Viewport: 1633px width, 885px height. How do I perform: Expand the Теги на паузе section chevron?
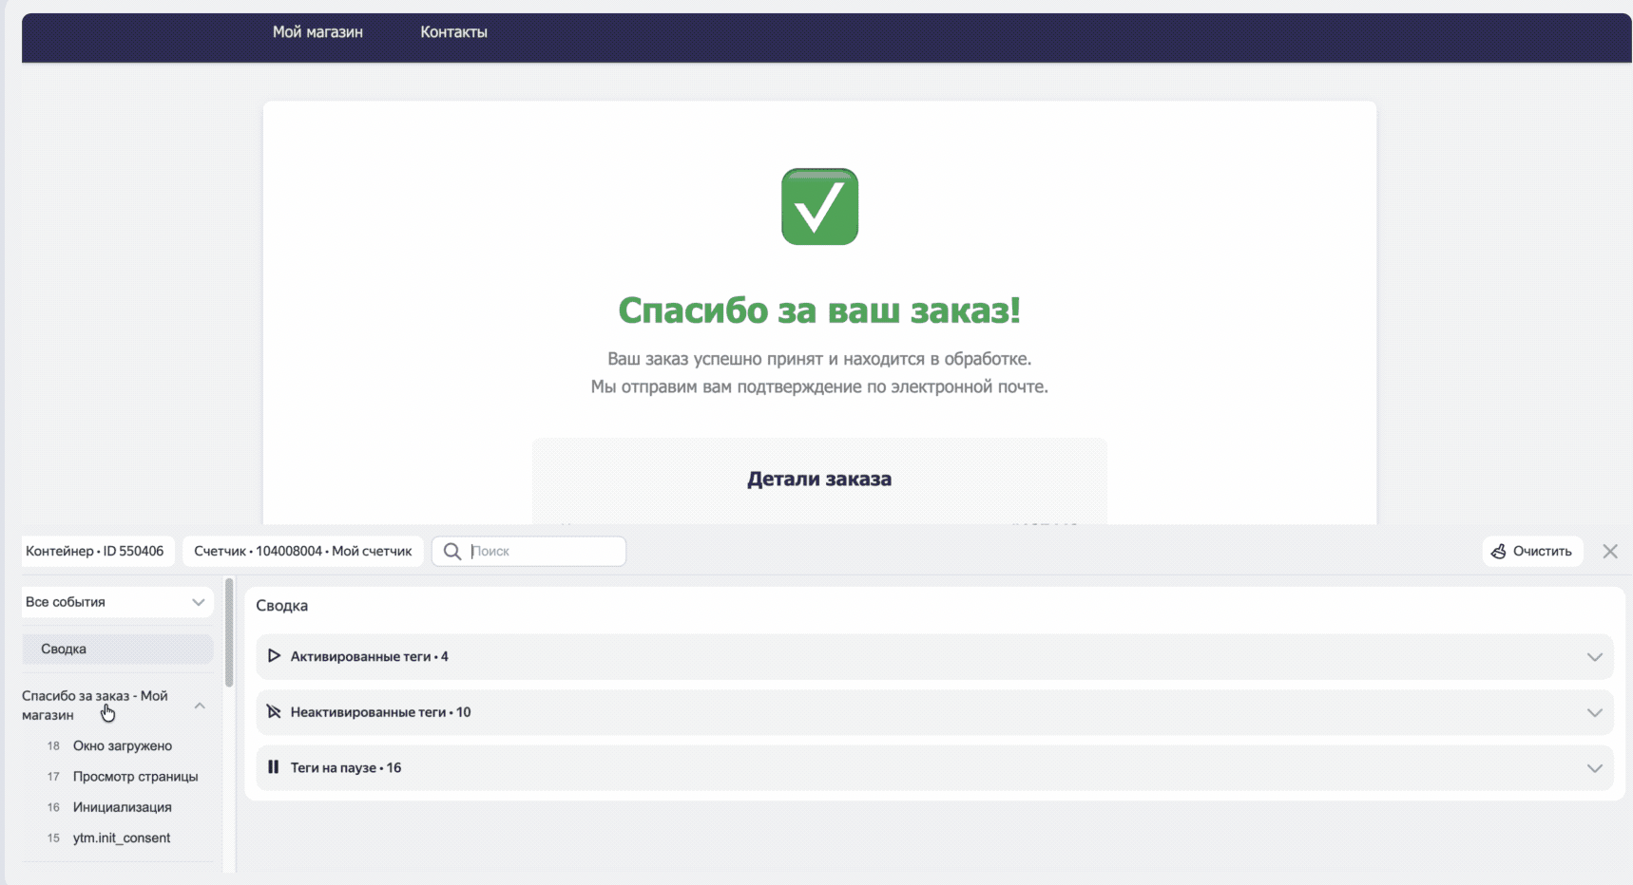(x=1594, y=768)
